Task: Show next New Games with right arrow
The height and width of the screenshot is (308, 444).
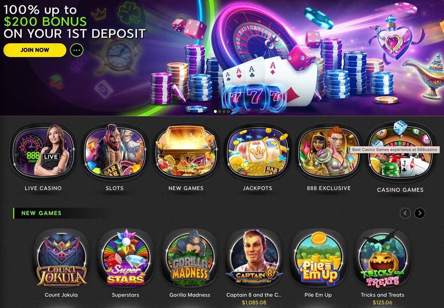Action: coord(420,213)
